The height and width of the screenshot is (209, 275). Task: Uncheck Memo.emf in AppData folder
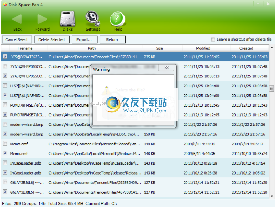tap(5, 153)
